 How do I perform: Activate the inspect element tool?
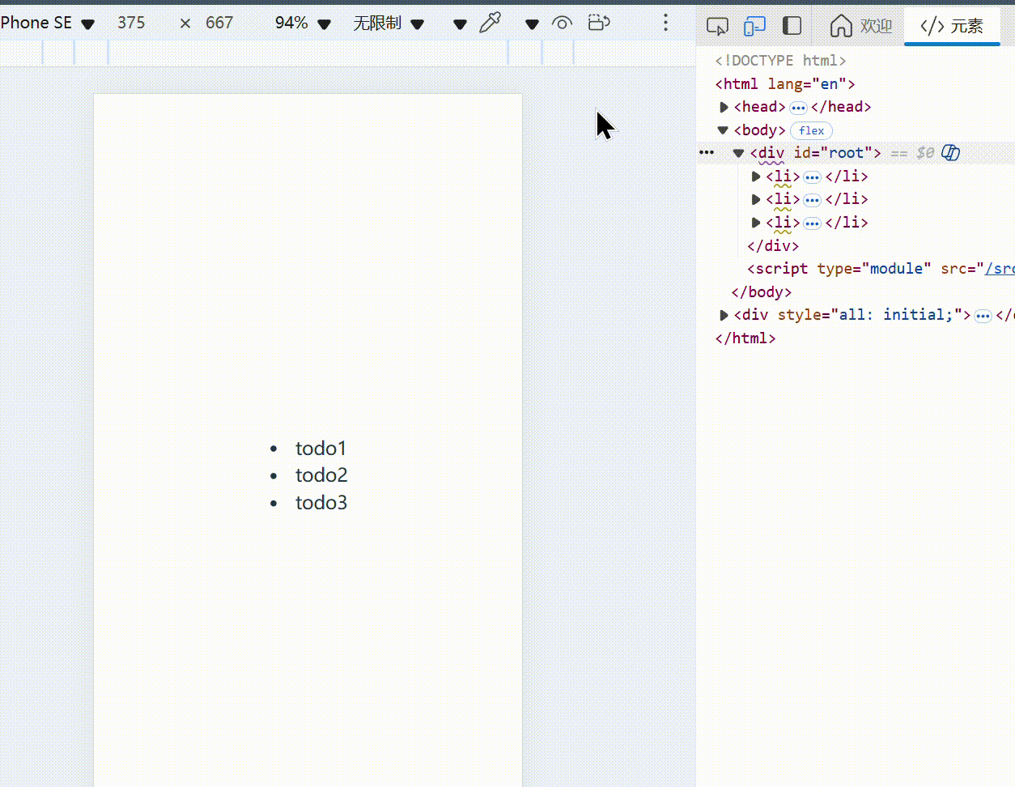pyautogui.click(x=717, y=25)
